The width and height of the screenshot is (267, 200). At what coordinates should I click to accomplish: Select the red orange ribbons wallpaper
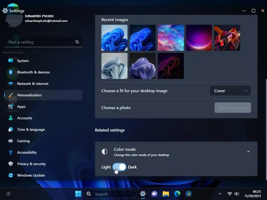coord(227,38)
